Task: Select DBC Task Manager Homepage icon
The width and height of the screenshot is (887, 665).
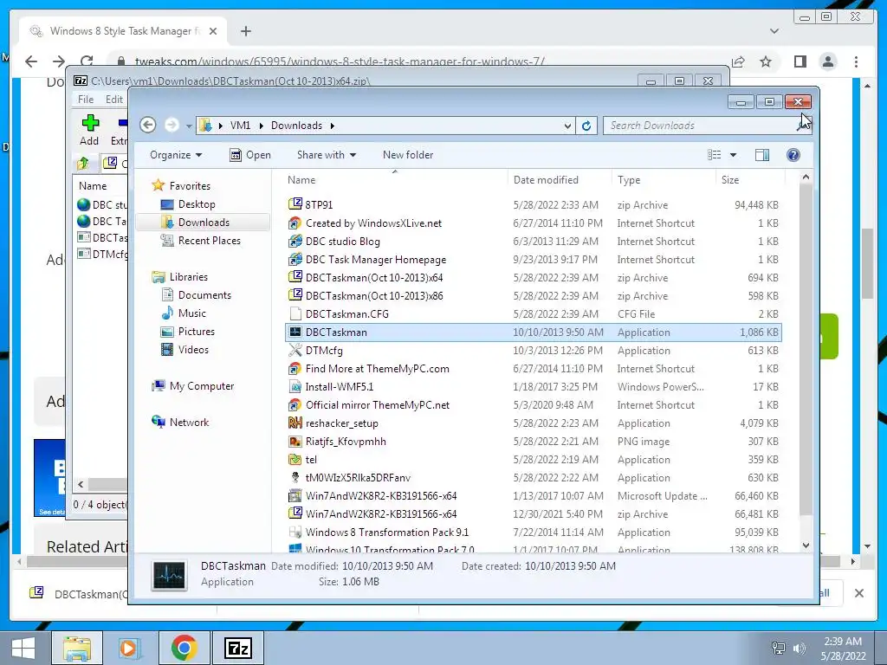Action: pos(295,259)
